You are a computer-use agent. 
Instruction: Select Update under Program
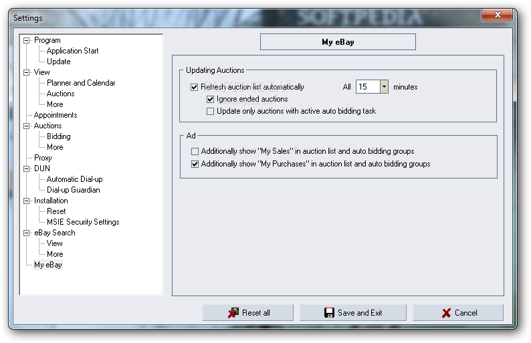pyautogui.click(x=59, y=62)
